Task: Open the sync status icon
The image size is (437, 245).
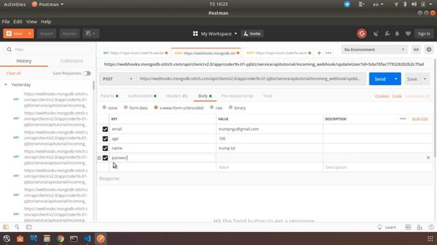Action: 361,33
